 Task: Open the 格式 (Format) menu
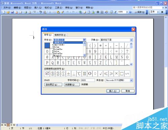pyautogui.click(x=48, y=8)
